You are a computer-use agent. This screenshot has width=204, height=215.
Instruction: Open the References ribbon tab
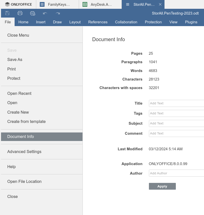coord(98,22)
